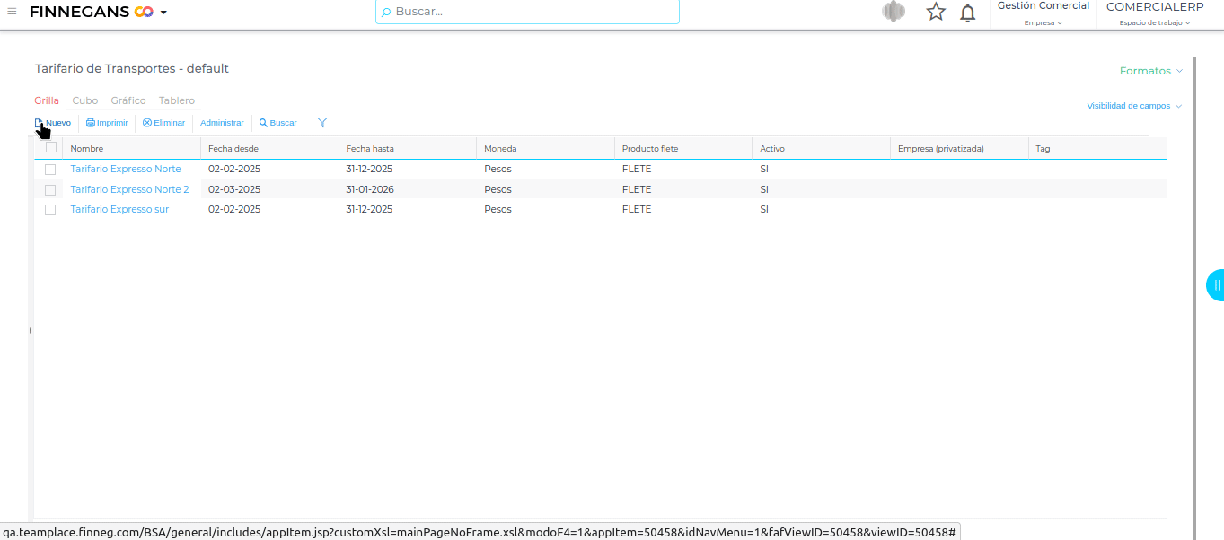Open the Tarifario Expresso Norte 2 link
The width and height of the screenshot is (1224, 540).
tap(129, 189)
